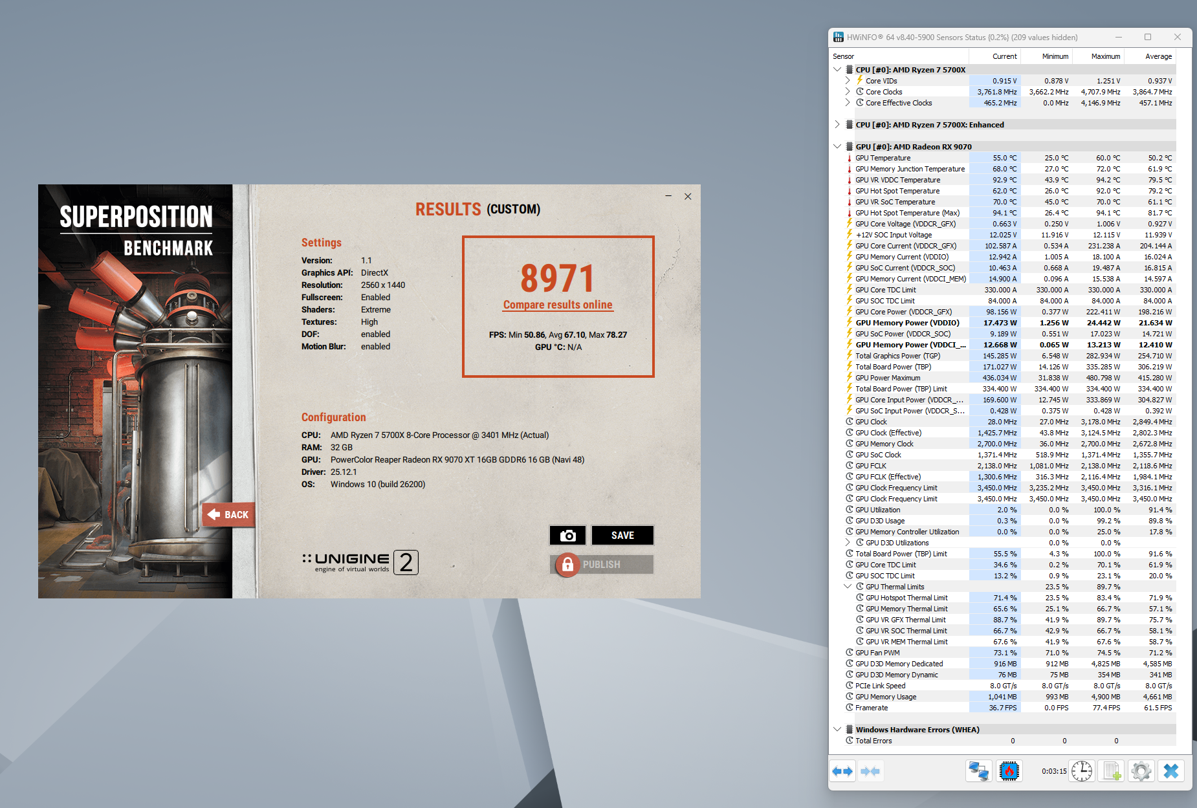Select the GPU Clock (Effective) row
Viewport: 1197px width, 808px height.
click(x=1009, y=433)
